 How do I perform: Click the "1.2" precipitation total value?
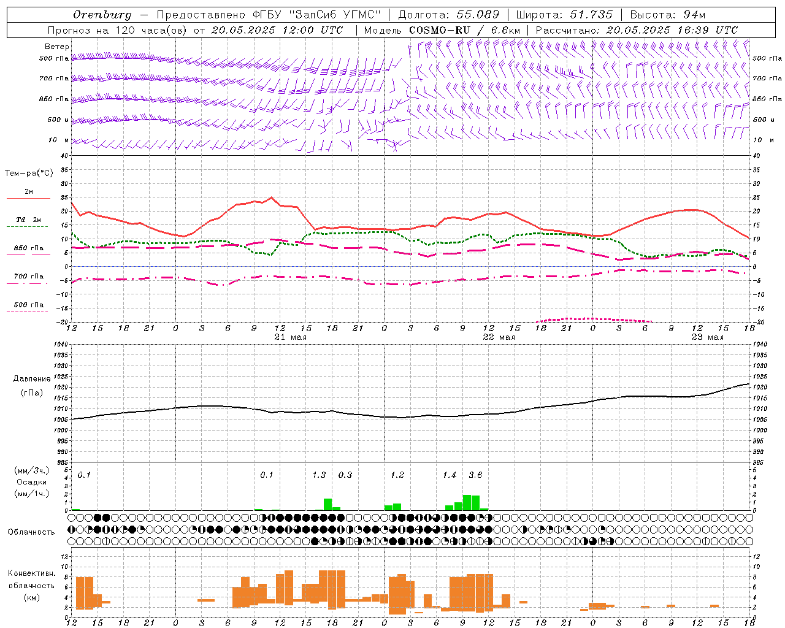tap(397, 475)
